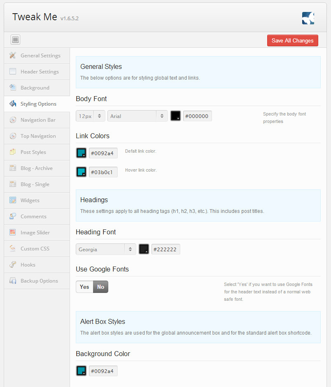Pick the heading font color swatch
Viewport: 331px width, 387px height.
144,249
